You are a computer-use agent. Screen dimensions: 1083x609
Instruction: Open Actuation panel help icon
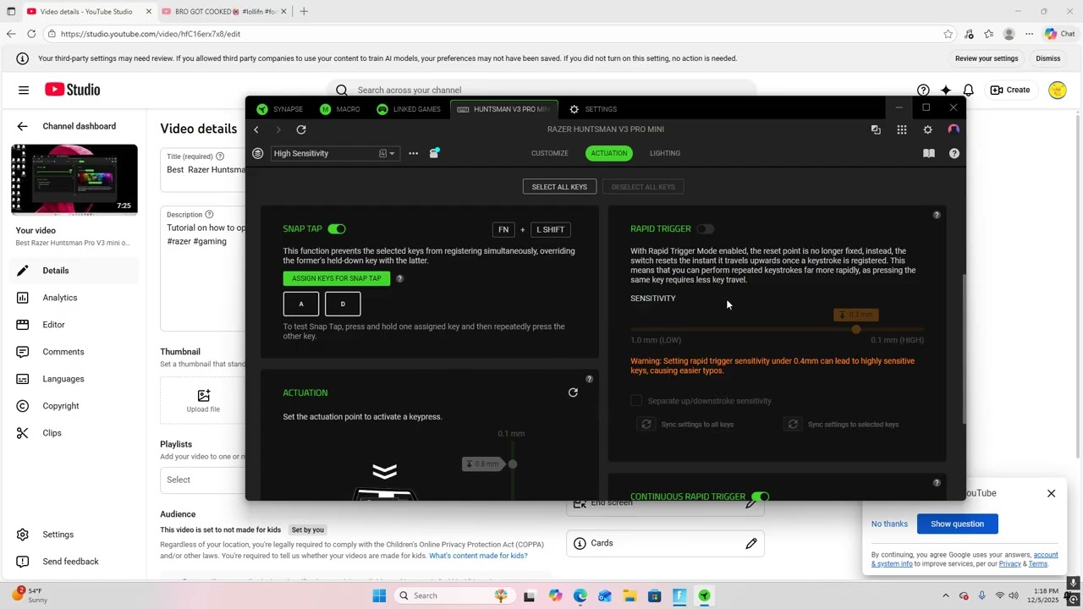pos(590,379)
